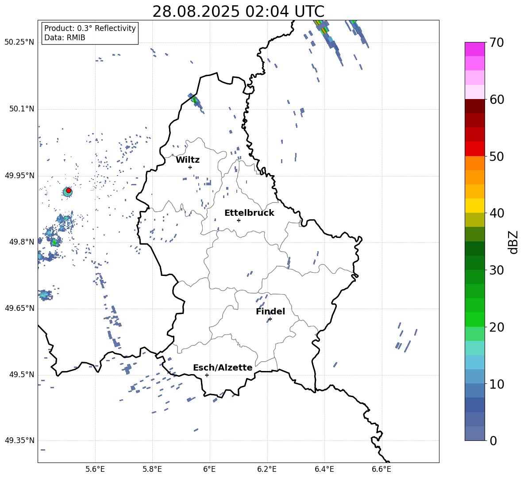Click the colorbar tick label 40

coord(497,213)
